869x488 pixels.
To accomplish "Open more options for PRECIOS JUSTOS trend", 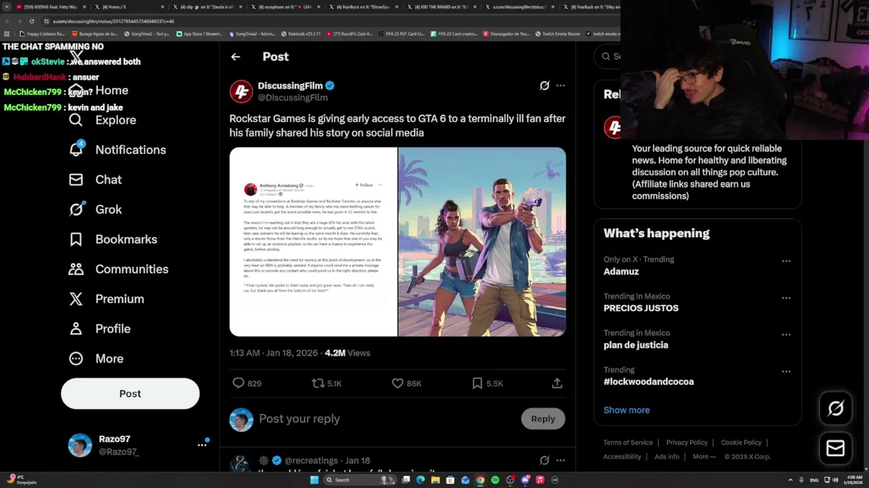I will coord(785,298).
